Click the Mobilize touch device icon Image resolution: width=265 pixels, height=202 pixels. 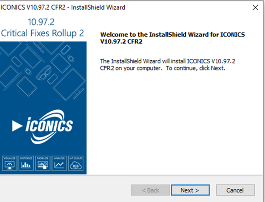coord(43,163)
